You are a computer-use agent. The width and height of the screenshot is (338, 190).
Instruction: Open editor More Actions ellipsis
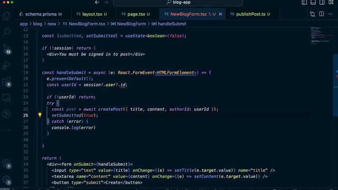(330, 14)
